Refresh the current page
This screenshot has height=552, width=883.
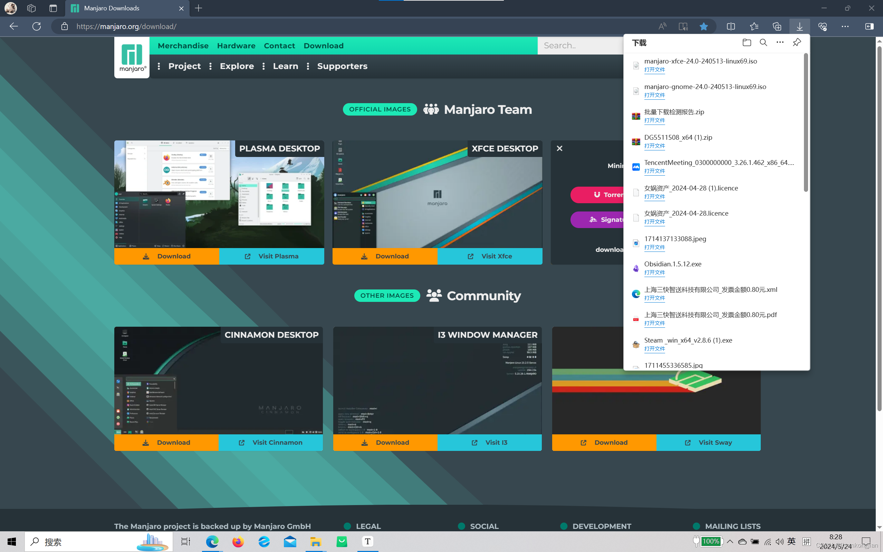[36, 26]
